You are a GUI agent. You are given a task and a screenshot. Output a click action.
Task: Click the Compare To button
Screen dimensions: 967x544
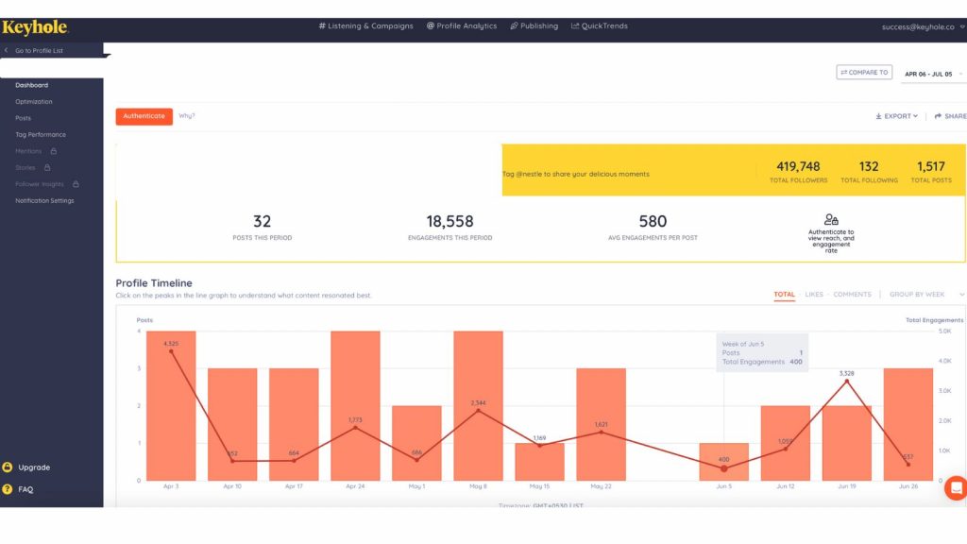click(864, 72)
